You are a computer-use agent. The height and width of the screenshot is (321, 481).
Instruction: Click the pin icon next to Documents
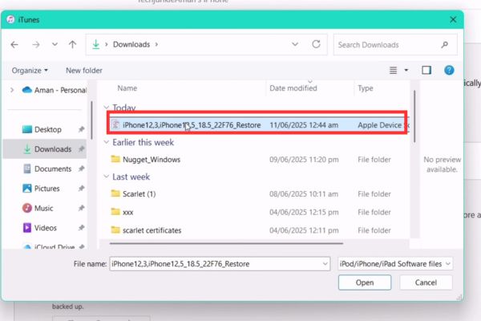tap(81, 169)
